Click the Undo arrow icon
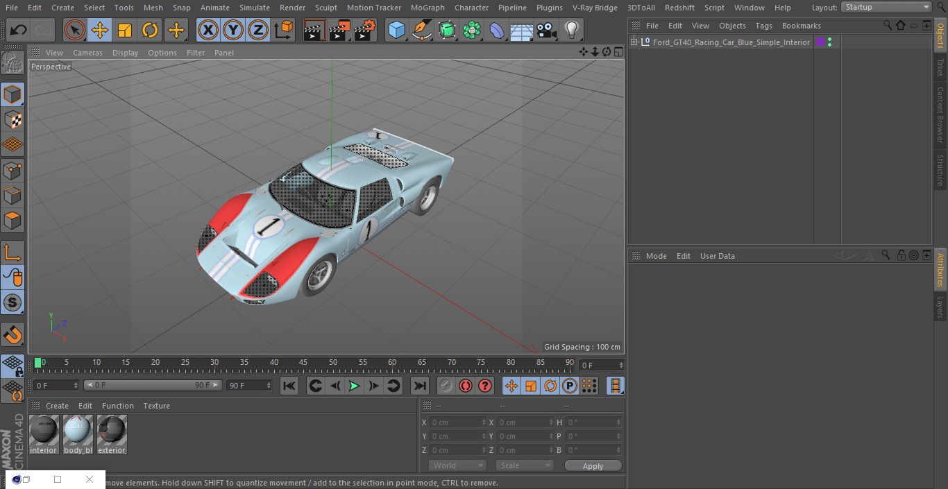The width and height of the screenshot is (948, 489). point(18,30)
